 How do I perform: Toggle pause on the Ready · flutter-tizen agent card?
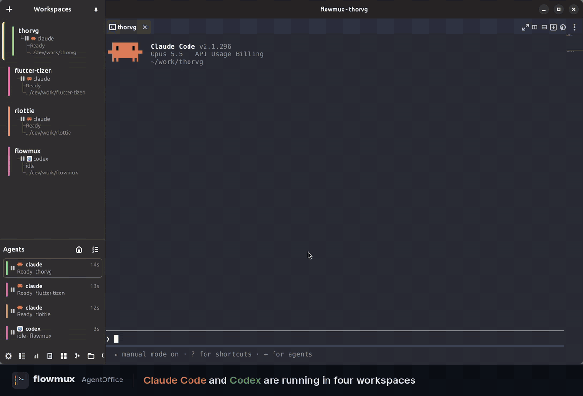click(x=13, y=289)
